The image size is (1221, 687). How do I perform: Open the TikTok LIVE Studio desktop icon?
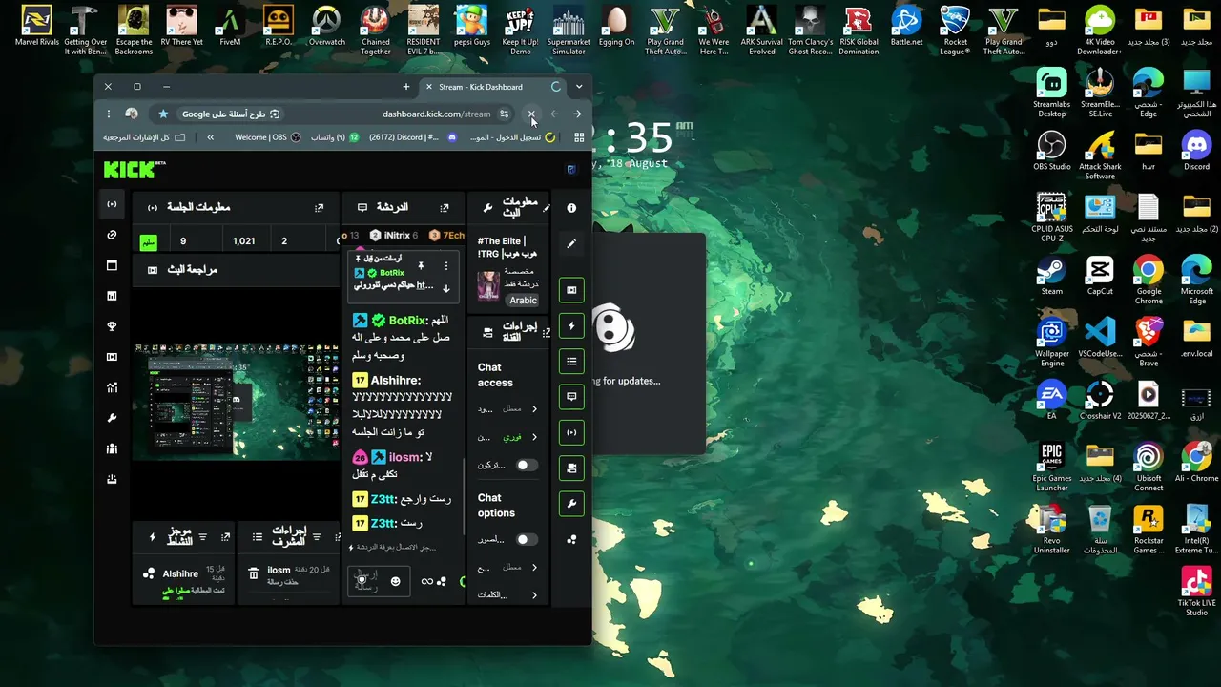tap(1196, 592)
